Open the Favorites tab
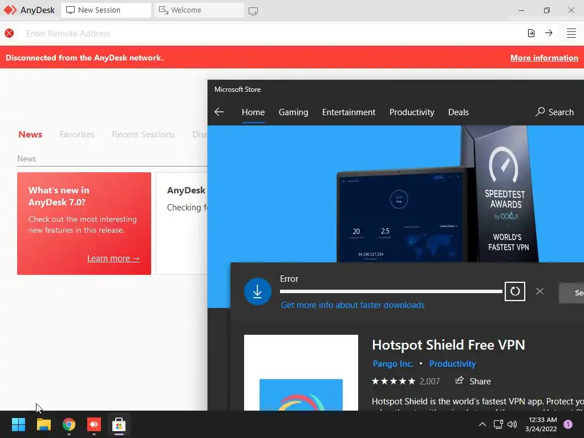The height and width of the screenshot is (438, 584). coord(77,135)
